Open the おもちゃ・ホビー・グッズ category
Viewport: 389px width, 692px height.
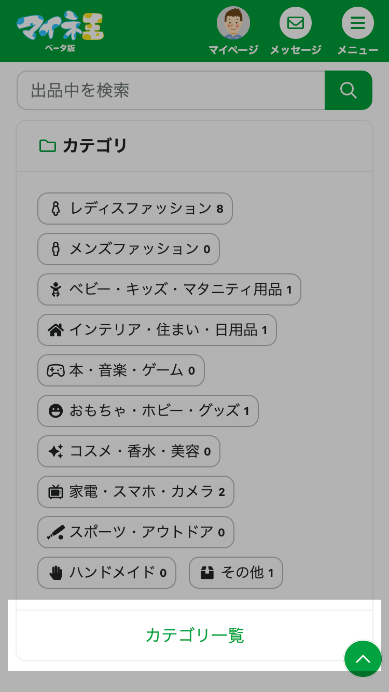click(x=148, y=411)
